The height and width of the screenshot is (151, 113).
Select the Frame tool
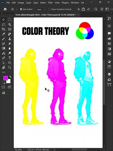10,29
